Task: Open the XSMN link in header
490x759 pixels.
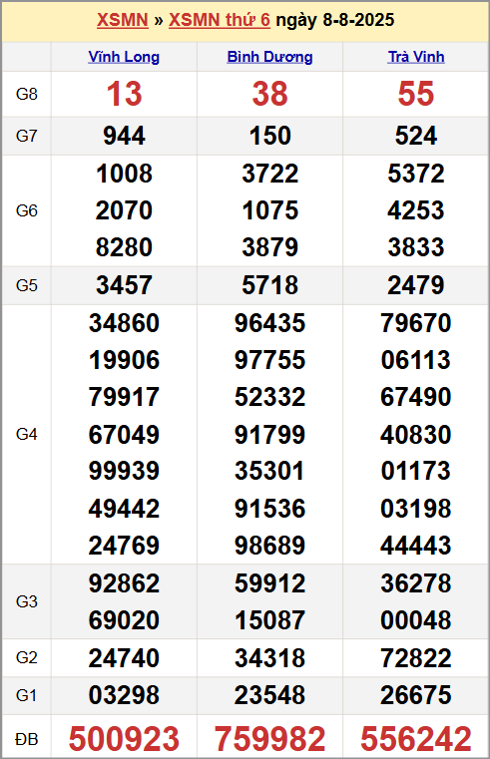Action: coord(123,20)
